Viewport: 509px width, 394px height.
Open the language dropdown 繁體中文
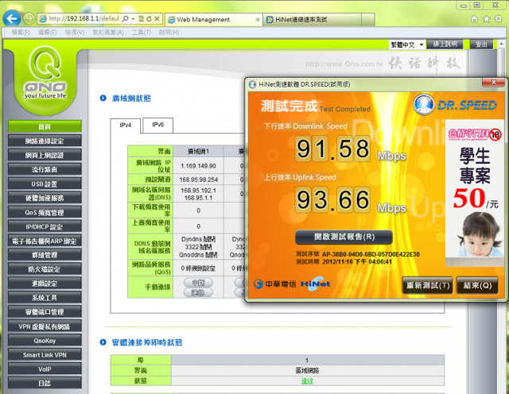(x=406, y=44)
